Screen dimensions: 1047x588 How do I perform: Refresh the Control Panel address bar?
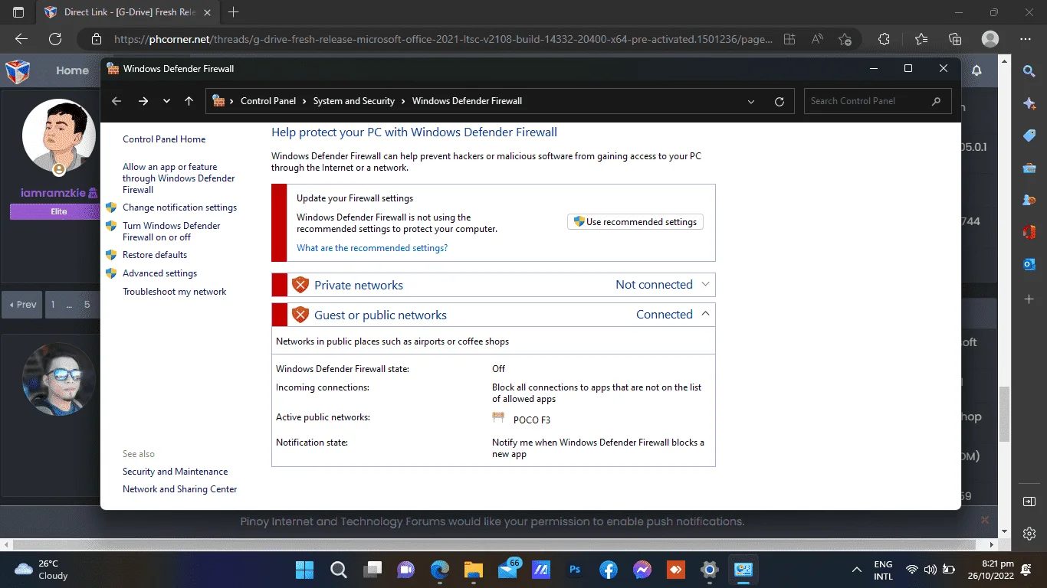[780, 101]
